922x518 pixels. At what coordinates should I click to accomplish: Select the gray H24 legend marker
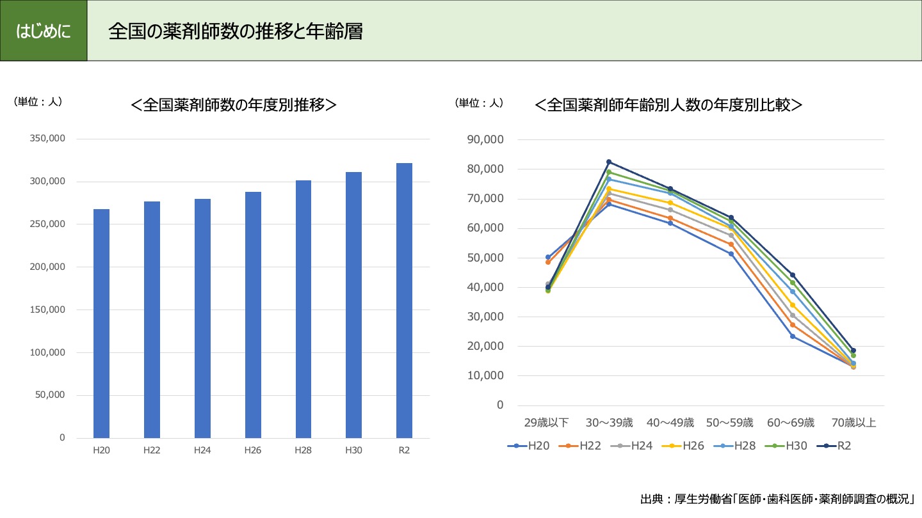tap(620, 446)
